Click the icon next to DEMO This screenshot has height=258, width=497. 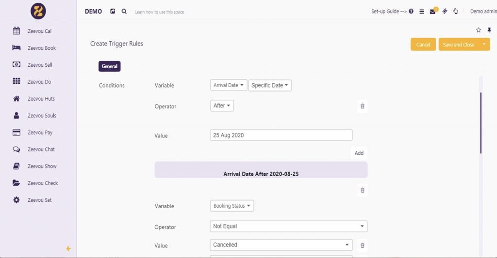(113, 12)
